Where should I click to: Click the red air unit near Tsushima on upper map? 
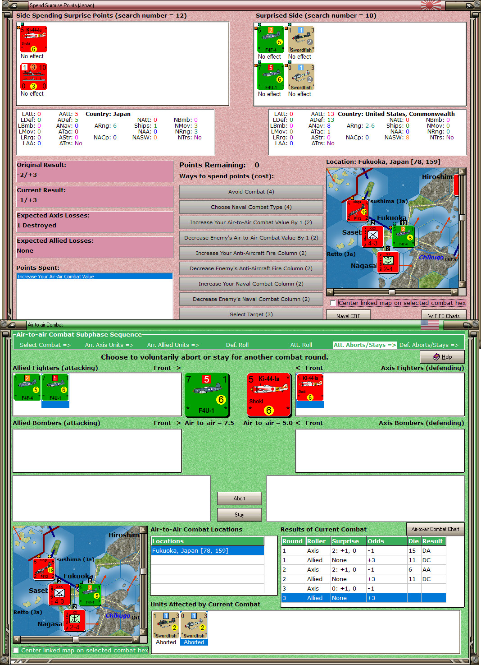tap(357, 211)
